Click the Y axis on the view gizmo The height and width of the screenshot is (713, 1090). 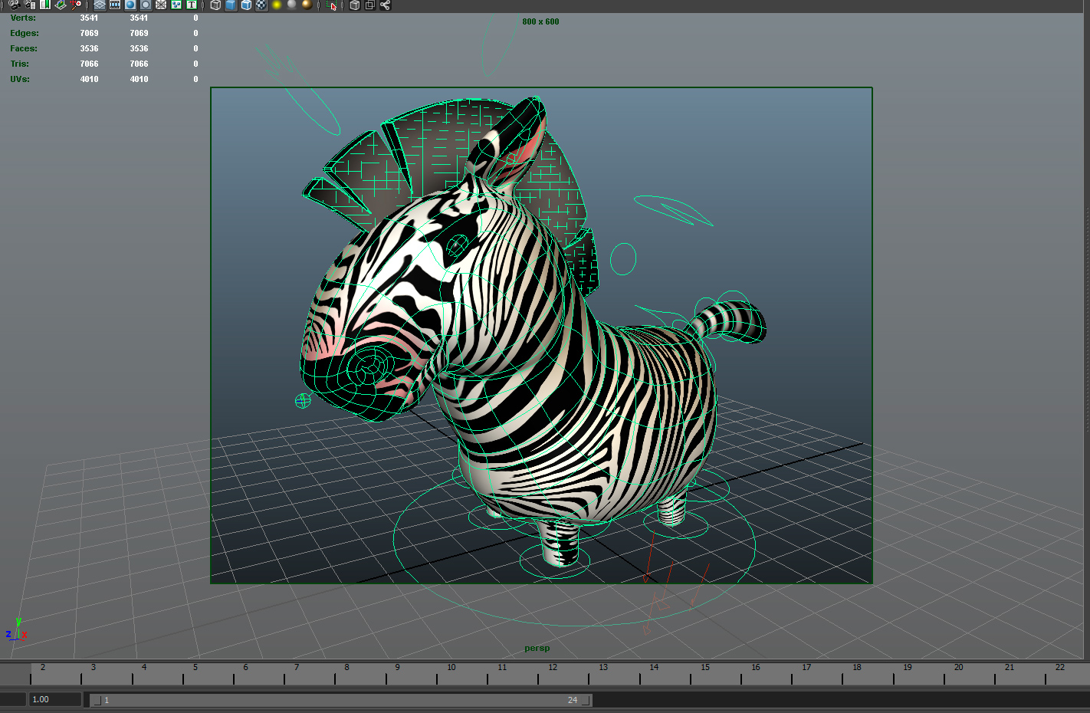[18, 623]
